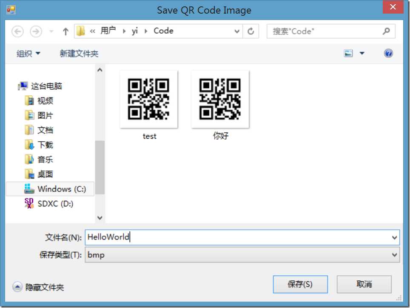Go back using the back arrow
Screen dimensions: 410x308
(17, 31)
